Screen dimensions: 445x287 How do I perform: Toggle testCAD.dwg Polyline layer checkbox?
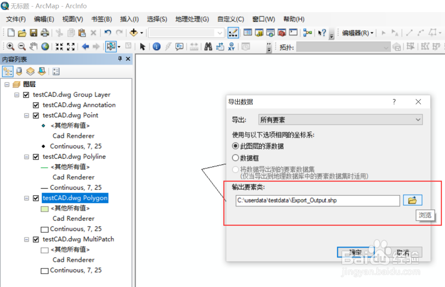(x=36, y=157)
